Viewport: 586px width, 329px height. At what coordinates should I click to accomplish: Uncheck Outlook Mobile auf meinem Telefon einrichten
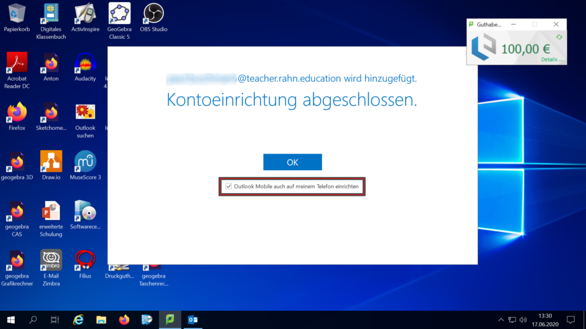228,186
